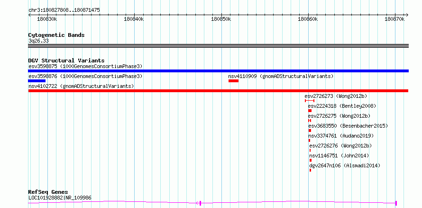The width and height of the screenshot is (422, 208).
Task: Open the nsv4110909 (gnomADStructuralVariants) label
Action: 281,76
